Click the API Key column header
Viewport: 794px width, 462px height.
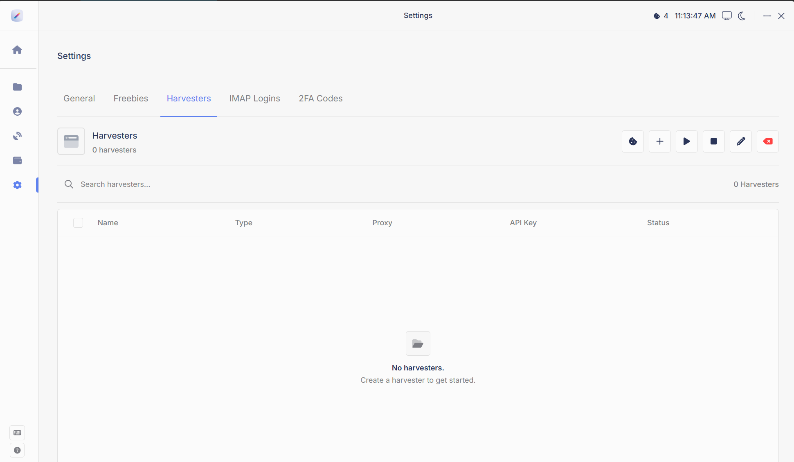click(x=523, y=223)
